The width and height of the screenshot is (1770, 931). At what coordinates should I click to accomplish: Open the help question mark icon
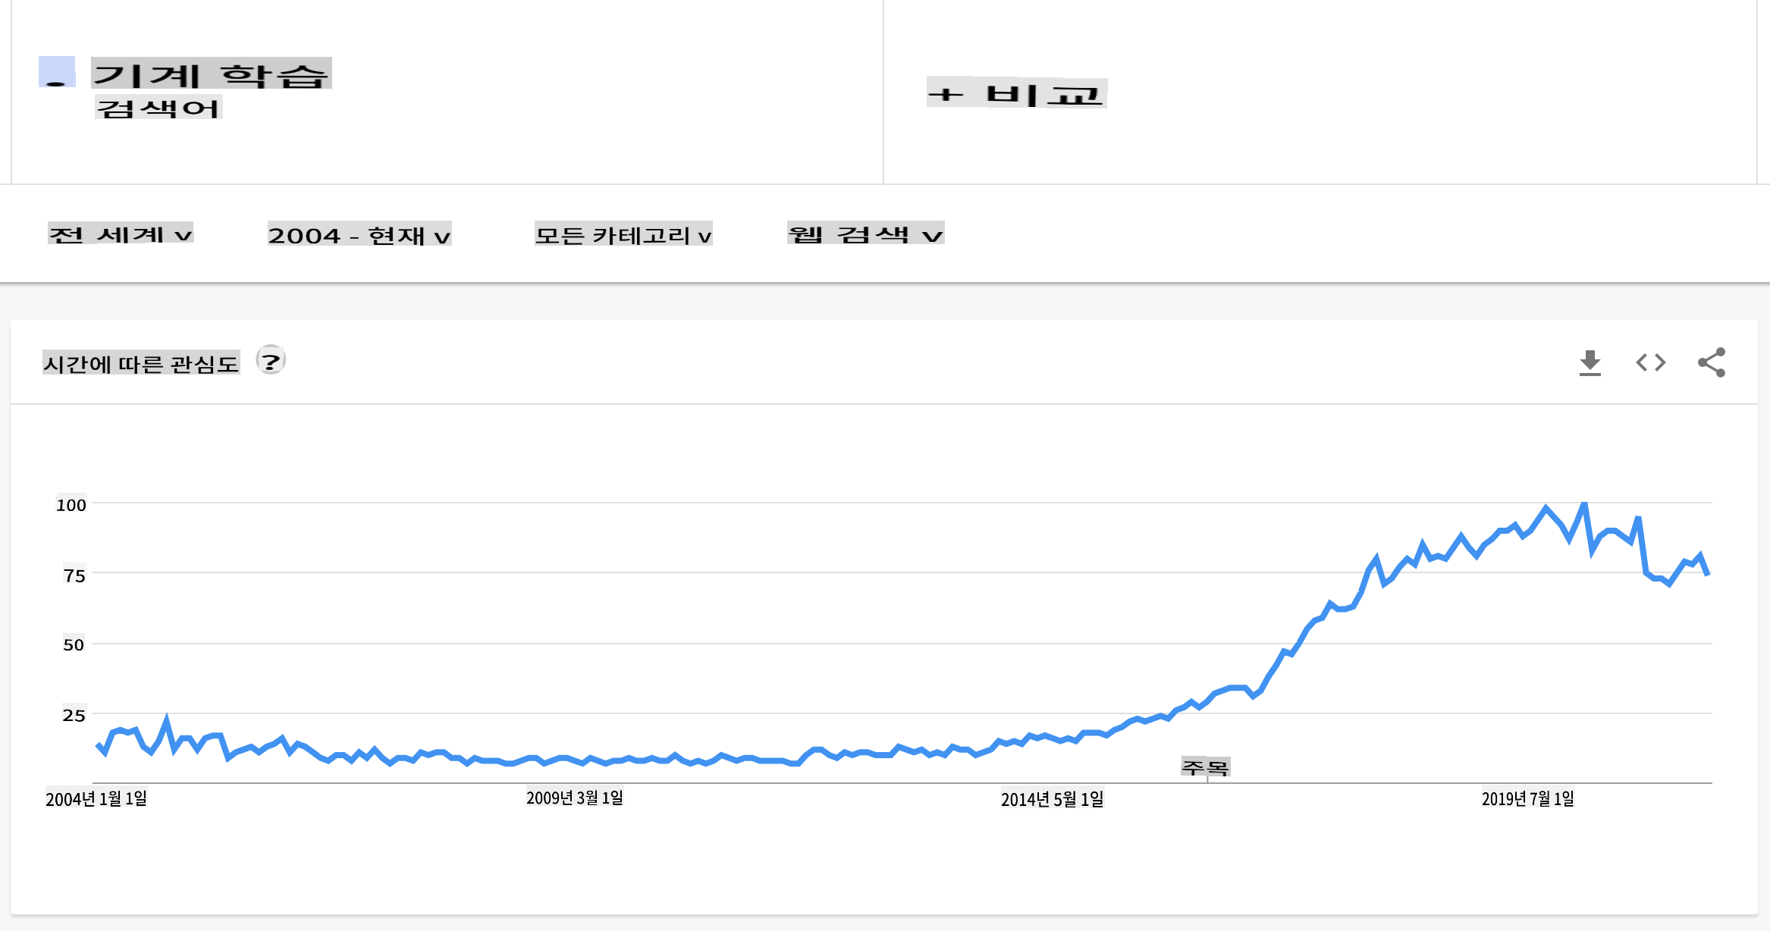coord(270,361)
